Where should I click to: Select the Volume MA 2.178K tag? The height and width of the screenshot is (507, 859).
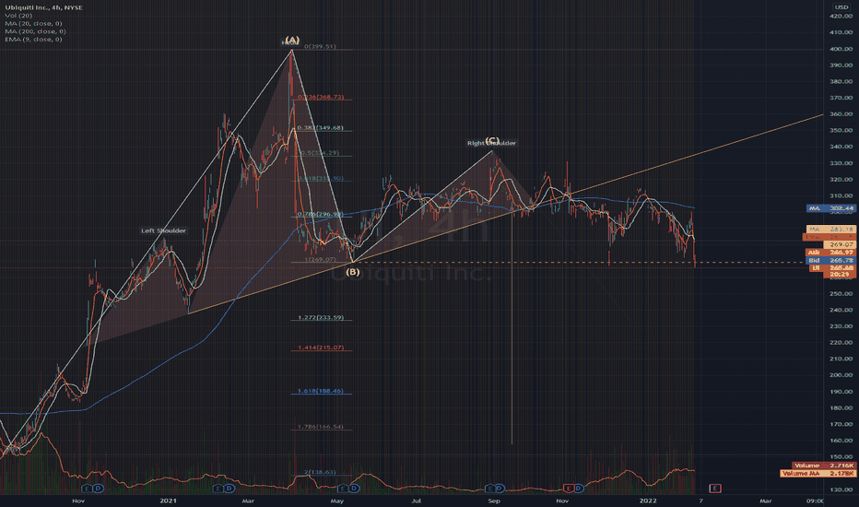(818, 473)
